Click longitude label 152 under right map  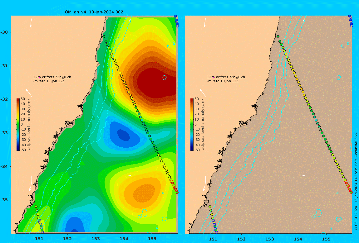pos(241,239)
